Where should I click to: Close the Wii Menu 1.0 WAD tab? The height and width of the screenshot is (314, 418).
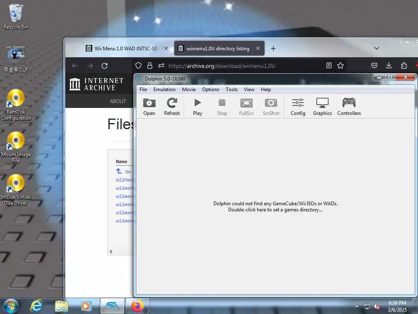pos(166,48)
